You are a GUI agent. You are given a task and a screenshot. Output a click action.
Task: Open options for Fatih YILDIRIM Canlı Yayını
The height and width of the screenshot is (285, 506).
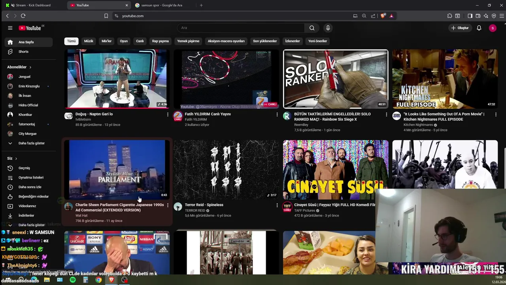[277, 114]
